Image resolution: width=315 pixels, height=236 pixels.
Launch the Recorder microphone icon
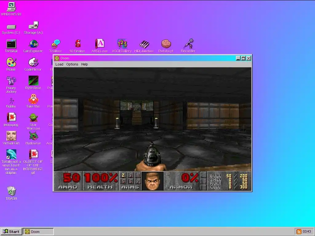tap(188, 46)
